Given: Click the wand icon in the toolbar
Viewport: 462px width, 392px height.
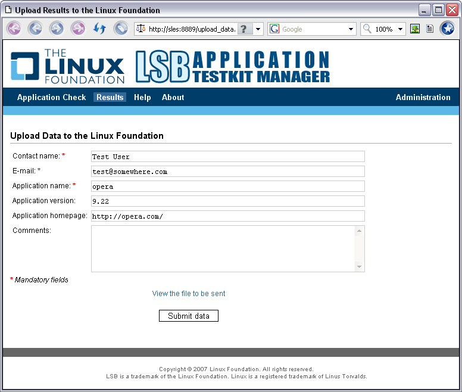Looking at the screenshot, I should (121, 29).
